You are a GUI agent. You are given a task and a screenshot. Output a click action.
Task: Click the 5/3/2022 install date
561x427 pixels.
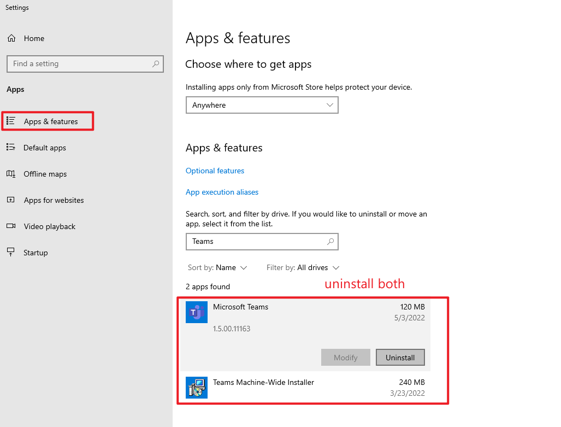[409, 318]
